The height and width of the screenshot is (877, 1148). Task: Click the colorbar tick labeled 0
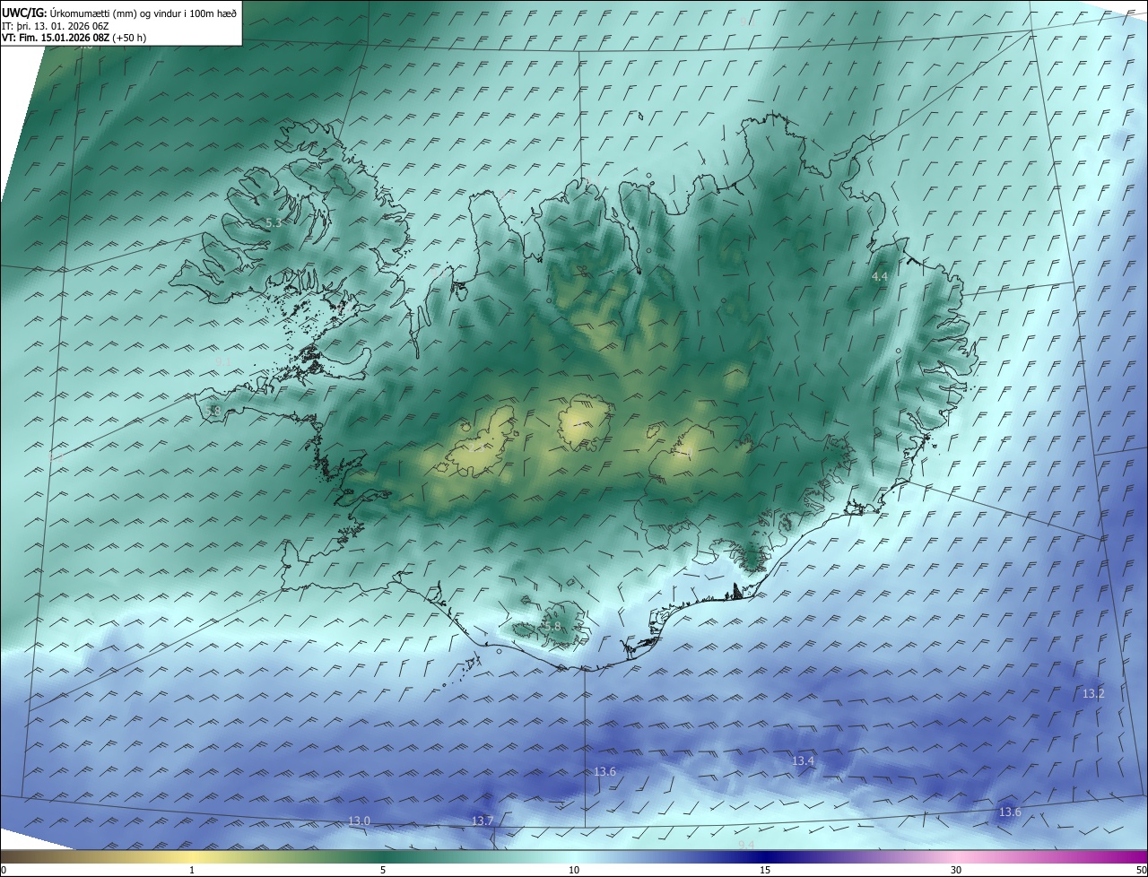click(4, 870)
